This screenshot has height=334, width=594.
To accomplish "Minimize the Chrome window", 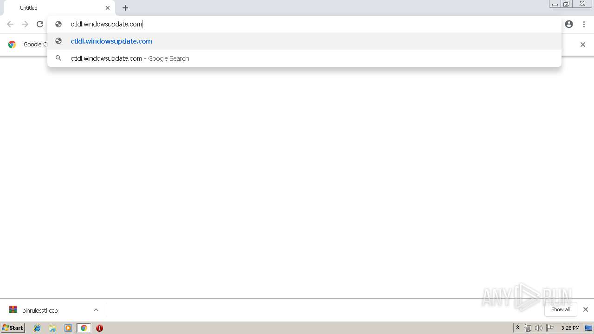I will point(555,4).
